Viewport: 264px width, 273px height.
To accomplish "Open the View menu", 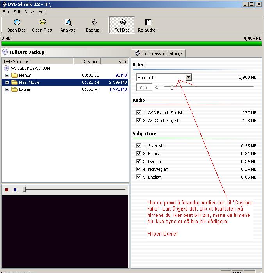I will (29, 12).
